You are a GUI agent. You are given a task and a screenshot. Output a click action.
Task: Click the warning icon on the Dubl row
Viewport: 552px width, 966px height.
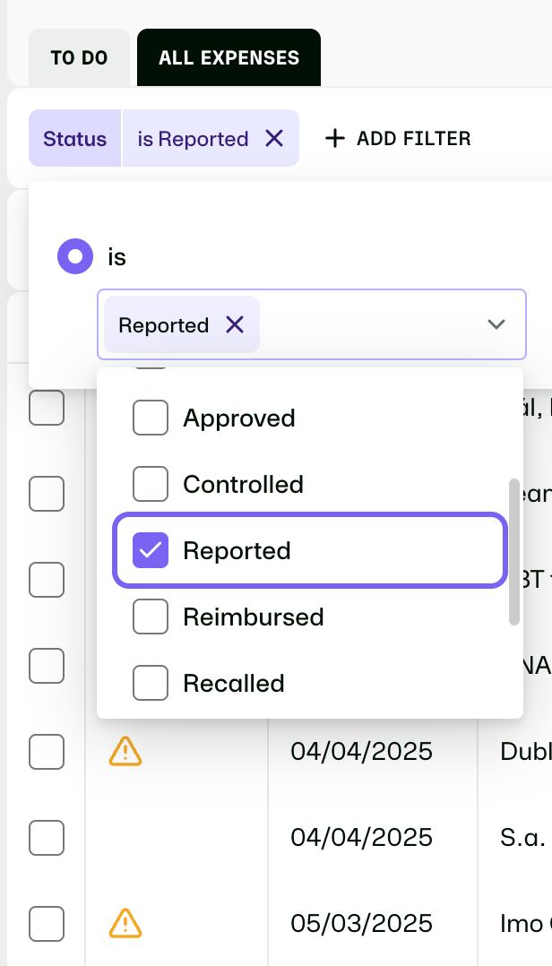click(125, 752)
